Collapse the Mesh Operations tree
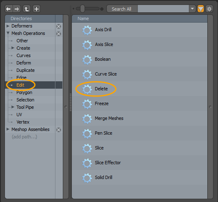The image size is (218, 202). tap(8, 33)
